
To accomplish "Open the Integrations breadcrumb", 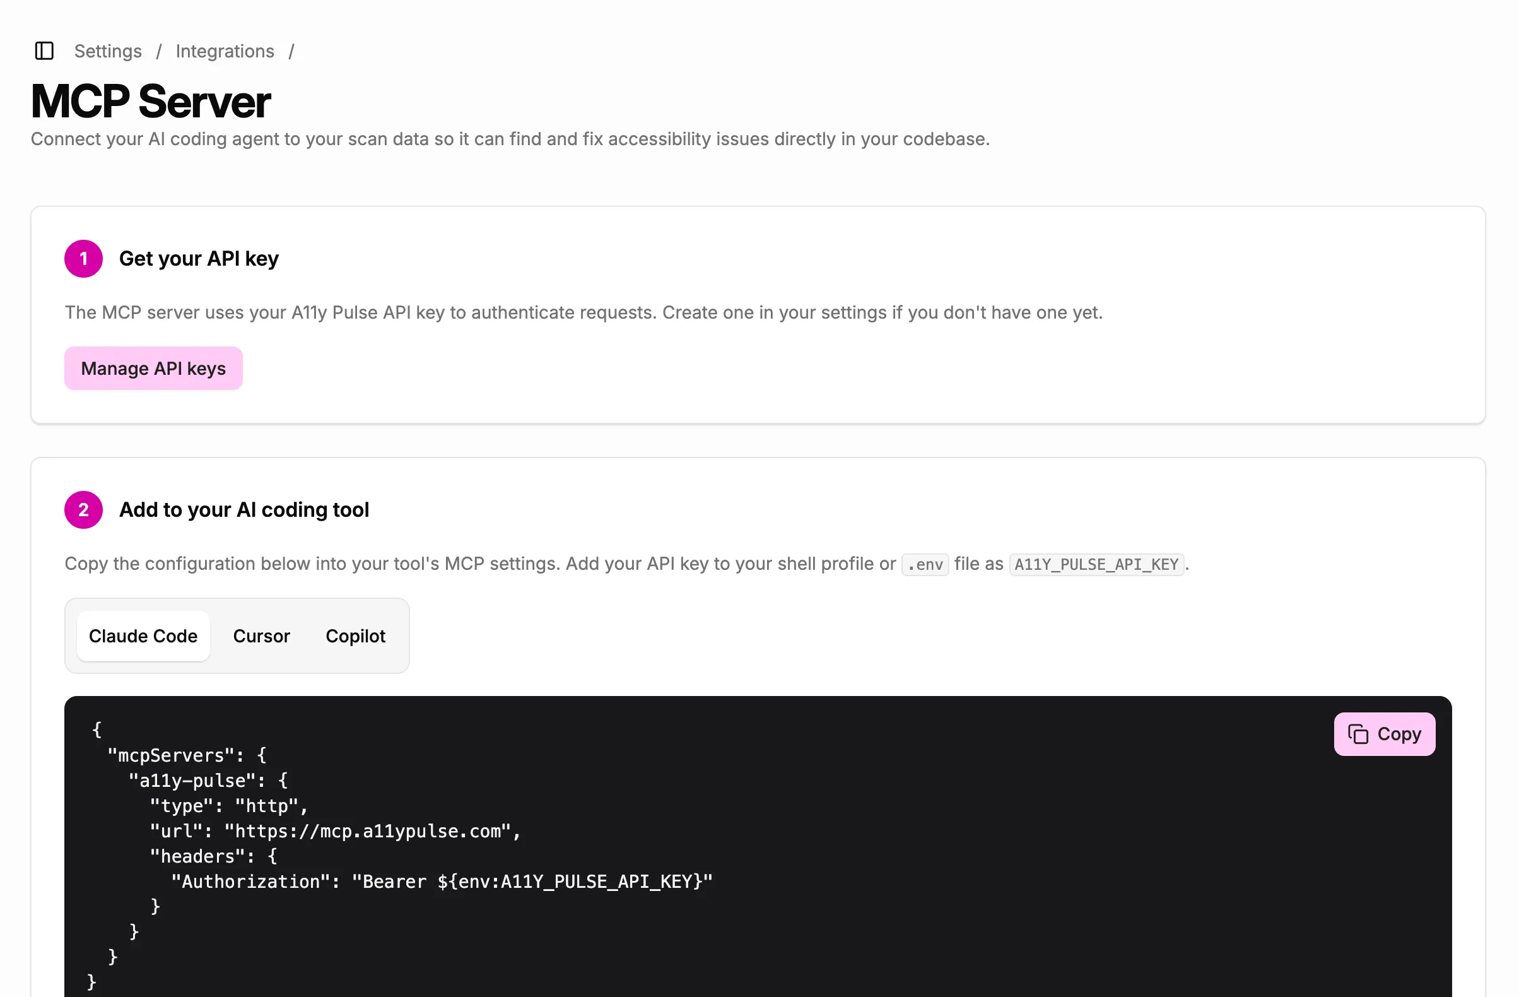I will pyautogui.click(x=225, y=51).
